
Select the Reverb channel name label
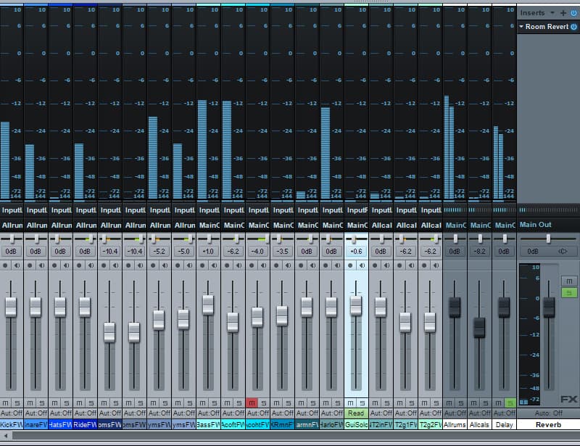548,425
